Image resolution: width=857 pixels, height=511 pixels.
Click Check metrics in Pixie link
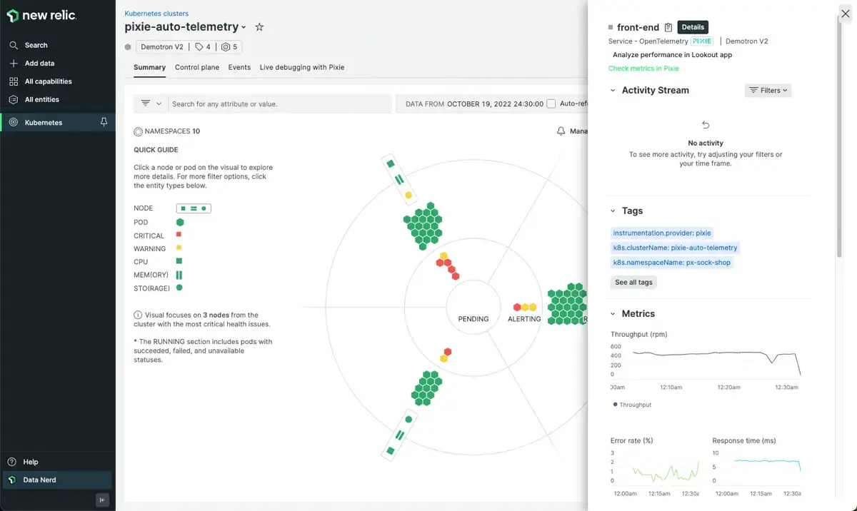[x=643, y=69]
